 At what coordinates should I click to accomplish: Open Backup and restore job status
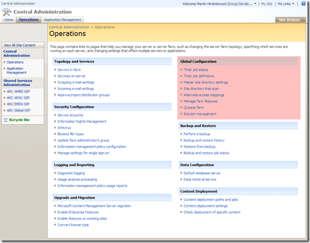(x=206, y=153)
